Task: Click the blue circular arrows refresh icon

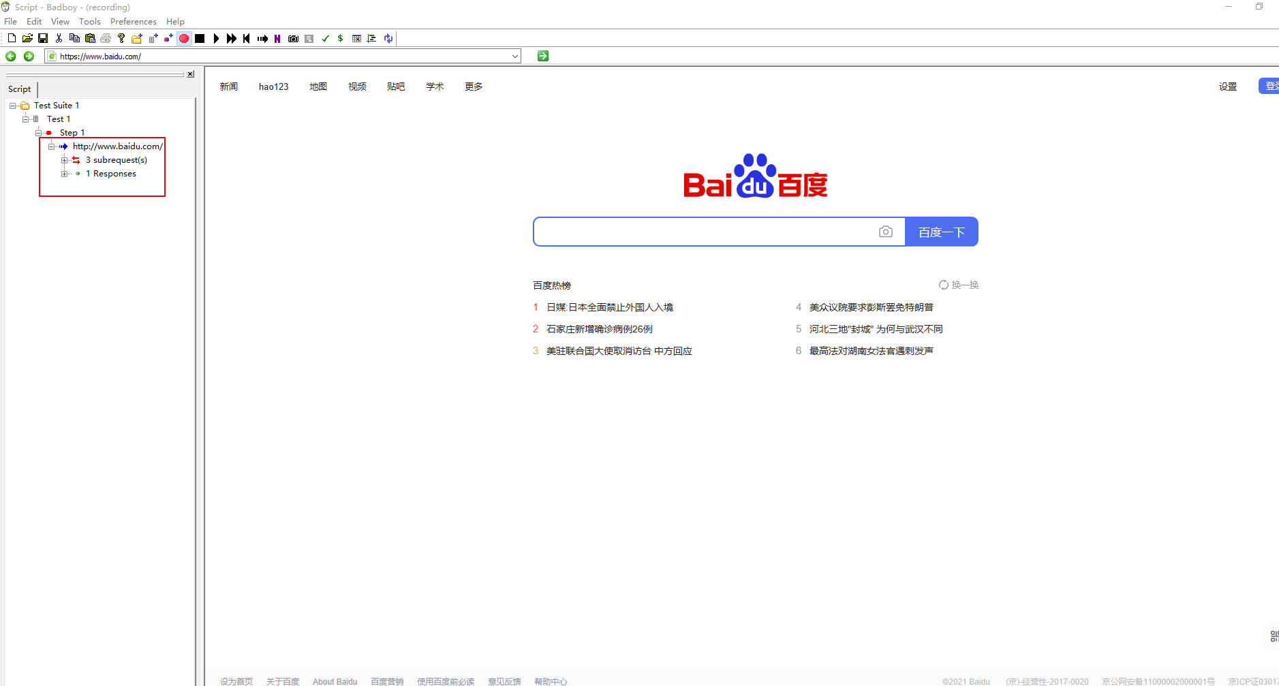Action: pyautogui.click(x=388, y=38)
